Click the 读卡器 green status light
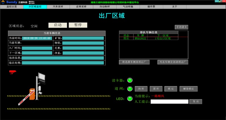The image size is (226, 120). pyautogui.click(x=130, y=80)
